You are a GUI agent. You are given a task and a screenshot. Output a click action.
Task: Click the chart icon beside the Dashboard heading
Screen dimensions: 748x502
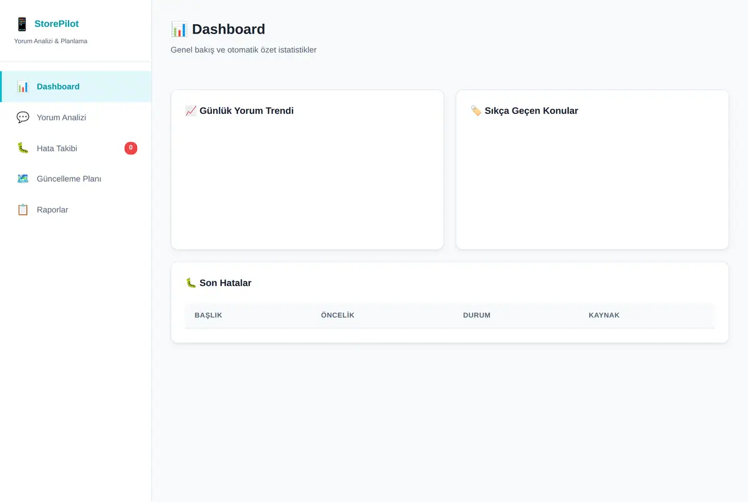pyautogui.click(x=179, y=29)
